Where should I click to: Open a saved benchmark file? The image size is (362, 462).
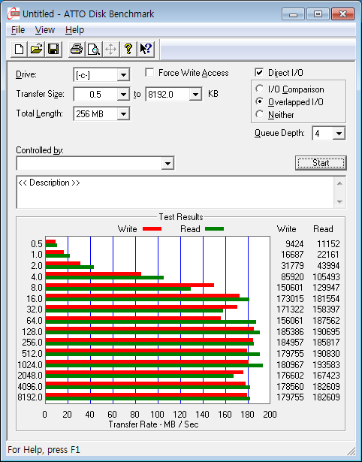36,49
